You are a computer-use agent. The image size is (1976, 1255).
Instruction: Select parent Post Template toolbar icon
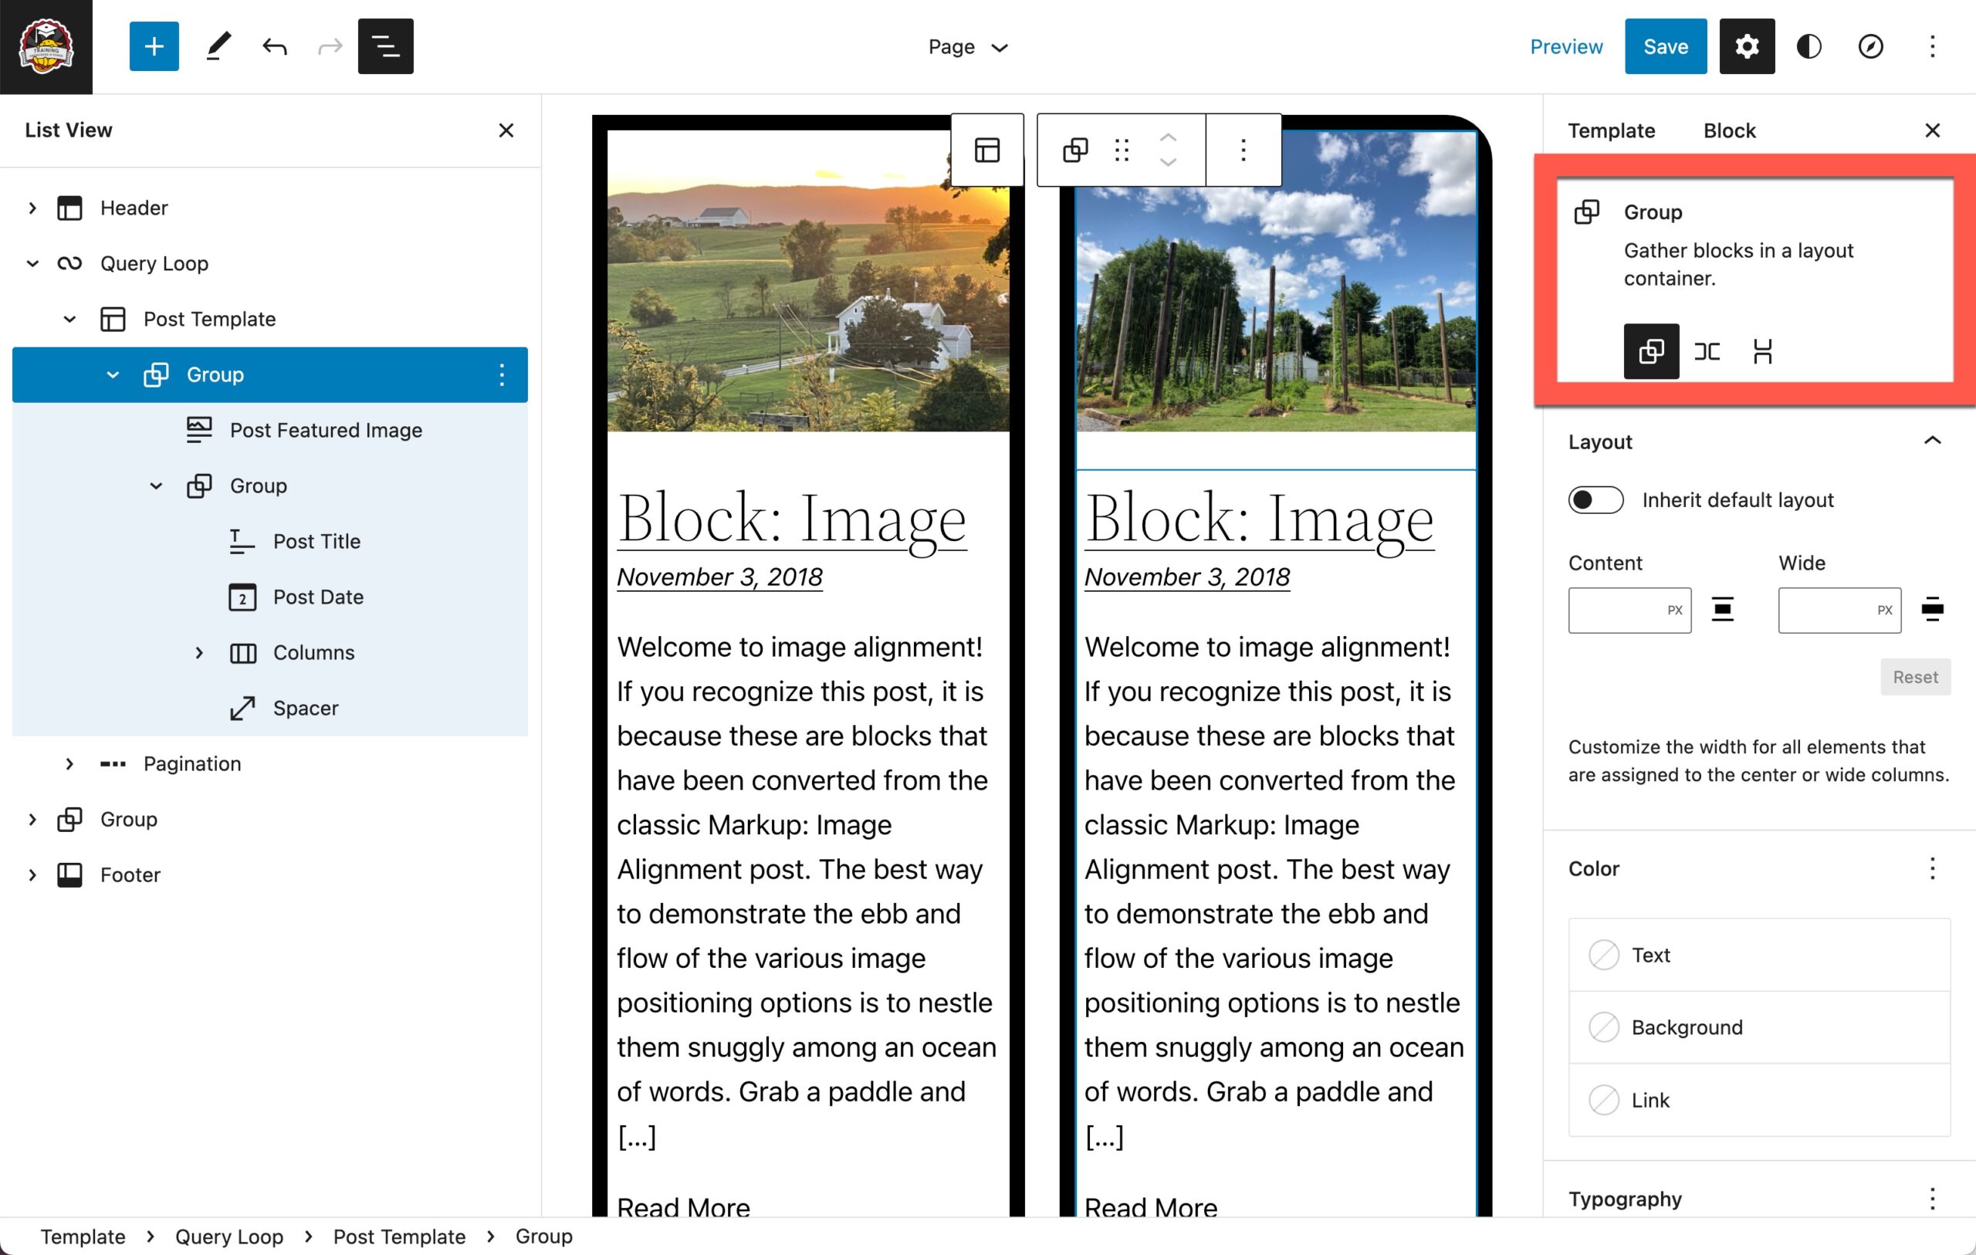(x=986, y=151)
